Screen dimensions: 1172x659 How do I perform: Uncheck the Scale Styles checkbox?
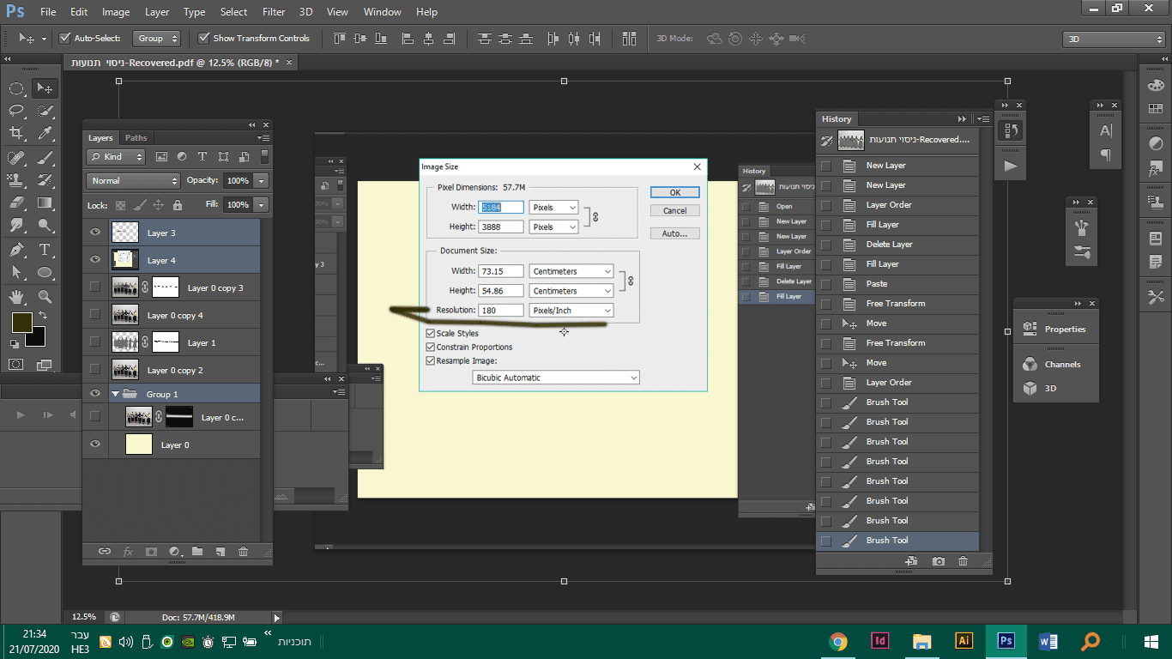431,333
